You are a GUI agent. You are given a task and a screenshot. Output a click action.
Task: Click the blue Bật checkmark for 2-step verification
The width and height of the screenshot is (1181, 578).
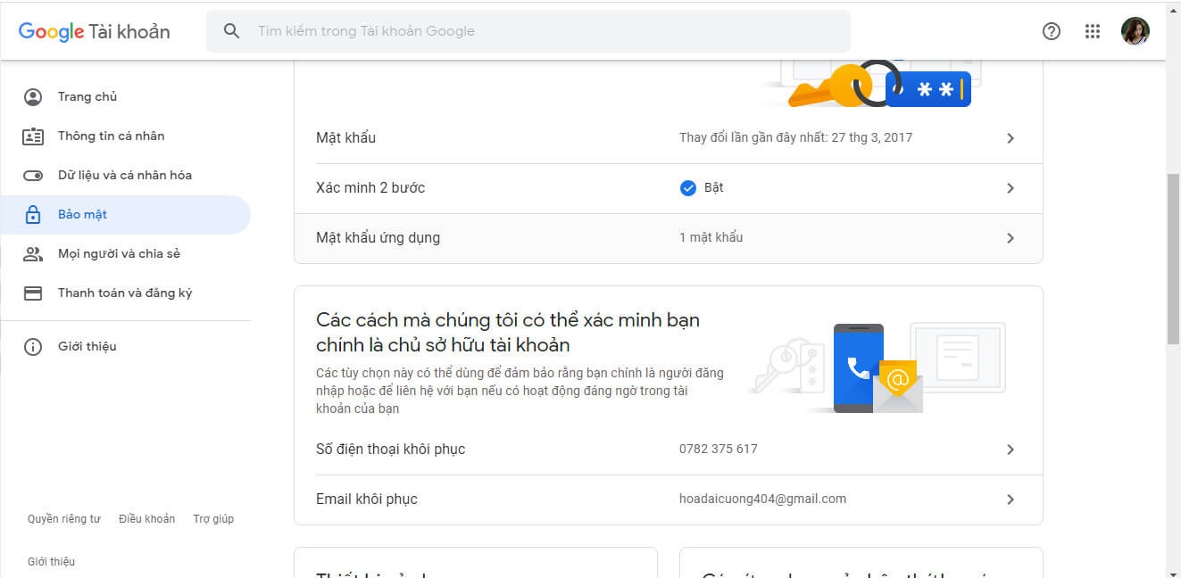687,188
